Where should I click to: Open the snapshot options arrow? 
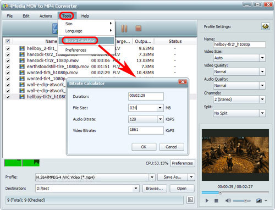tap(266, 201)
